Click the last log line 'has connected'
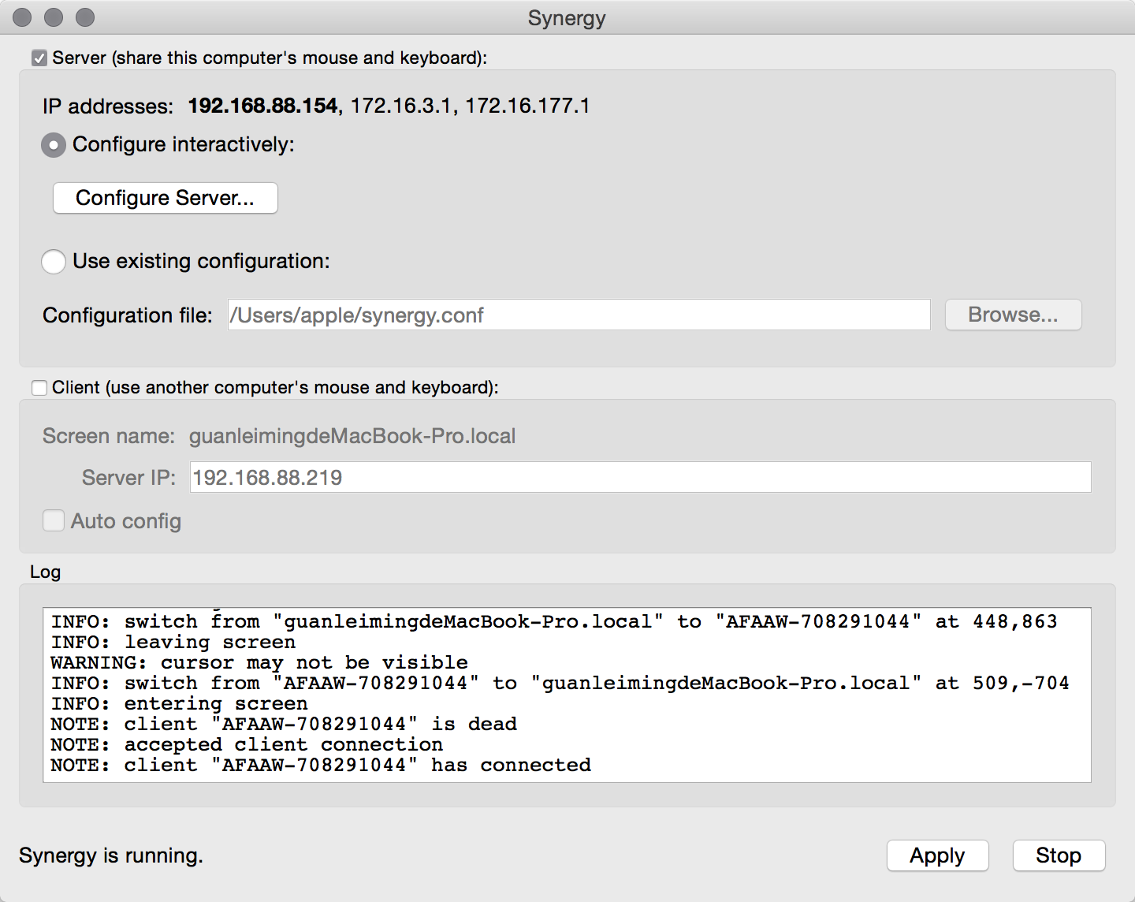1135x902 pixels. coord(321,766)
